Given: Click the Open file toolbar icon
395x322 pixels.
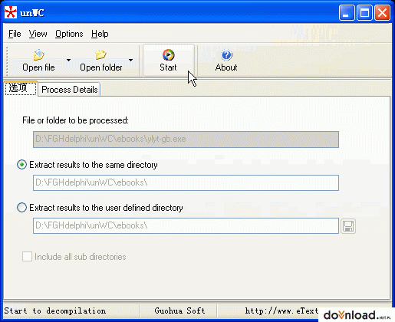Looking at the screenshot, I should 38,55.
